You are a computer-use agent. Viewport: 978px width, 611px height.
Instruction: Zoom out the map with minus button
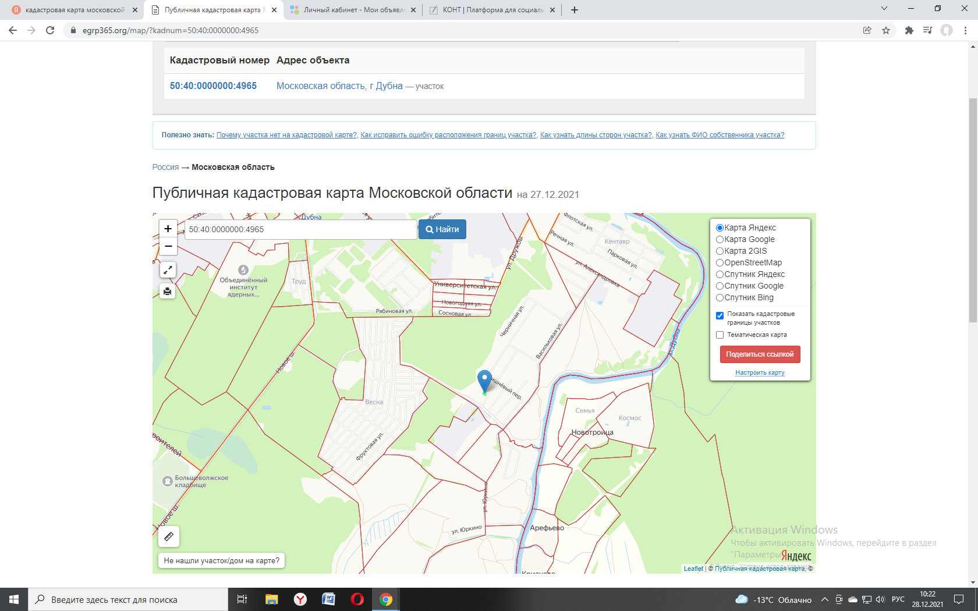pos(168,247)
